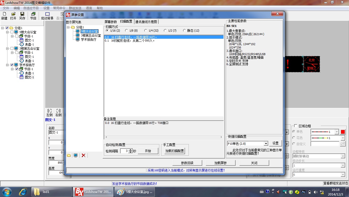Collapse the 学术报告厅 node in main tree
The height and width of the screenshot is (197, 349).
[x=8, y=65]
